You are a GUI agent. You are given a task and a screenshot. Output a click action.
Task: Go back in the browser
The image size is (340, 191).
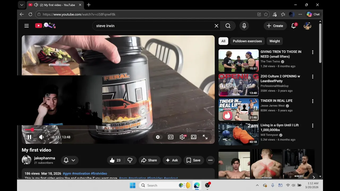(22, 14)
